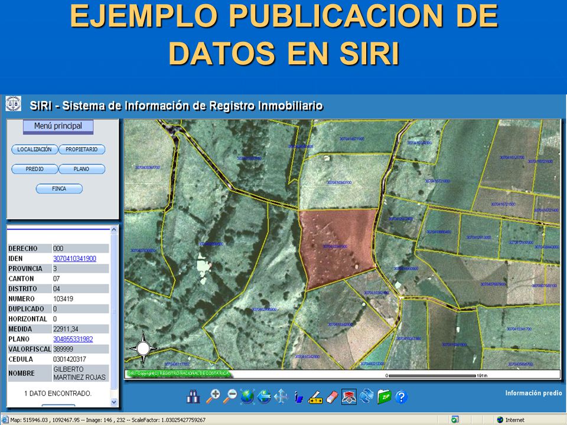This screenshot has width=567, height=425.
Task: Click the highlighted layers selection tool
Action: 349,397
